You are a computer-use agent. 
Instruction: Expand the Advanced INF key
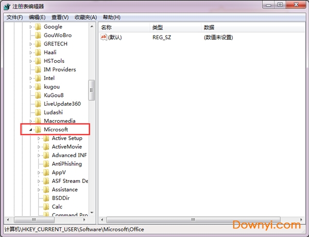pyautogui.click(x=39, y=156)
